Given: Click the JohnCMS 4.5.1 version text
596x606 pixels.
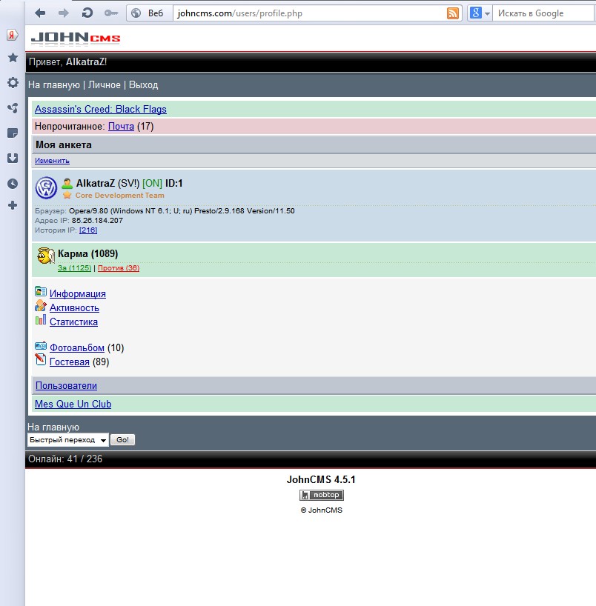Looking at the screenshot, I should pyautogui.click(x=321, y=479).
